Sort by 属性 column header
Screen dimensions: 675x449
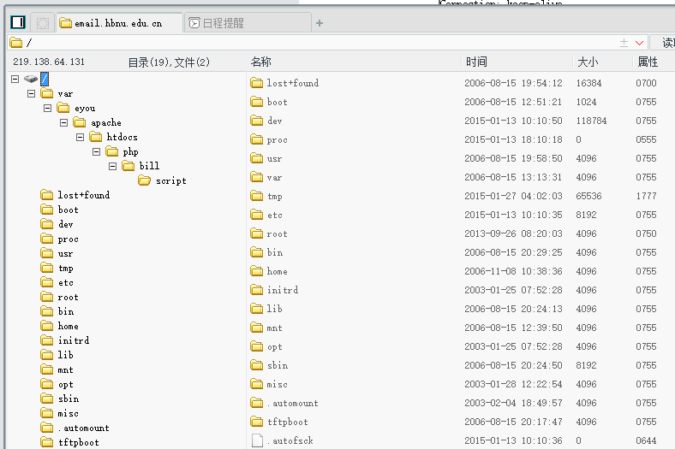point(648,62)
